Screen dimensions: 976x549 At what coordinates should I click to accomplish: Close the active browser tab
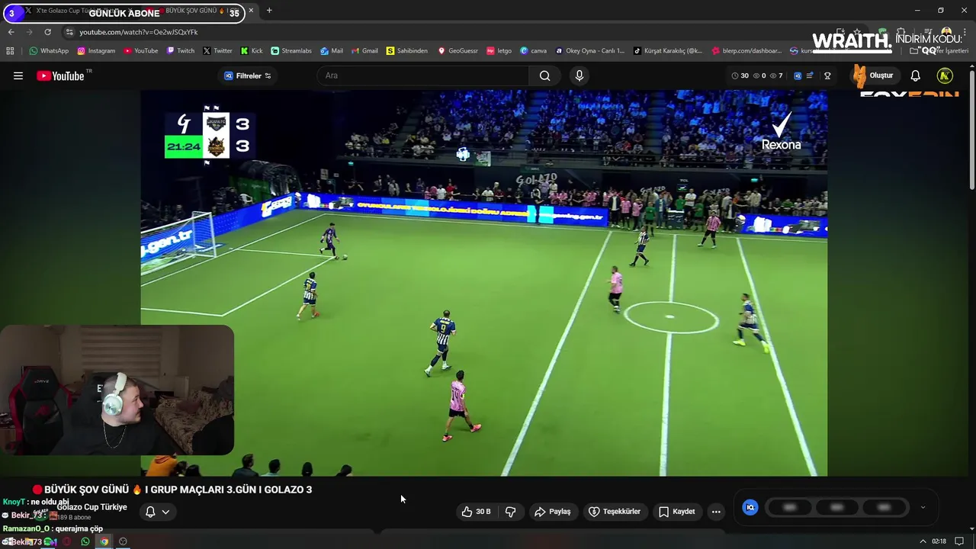(251, 11)
